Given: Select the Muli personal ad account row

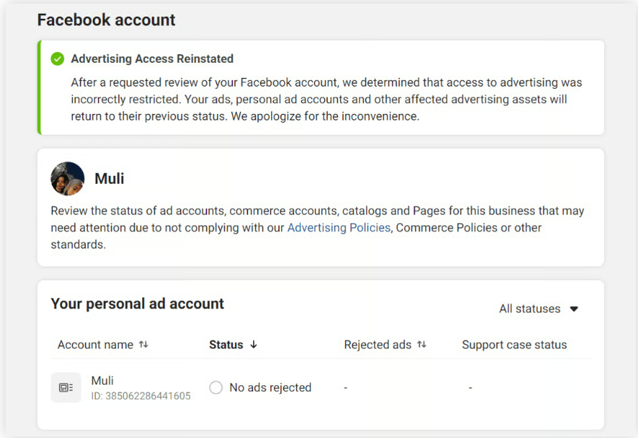Looking at the screenshot, I should pyautogui.click(x=288, y=387).
